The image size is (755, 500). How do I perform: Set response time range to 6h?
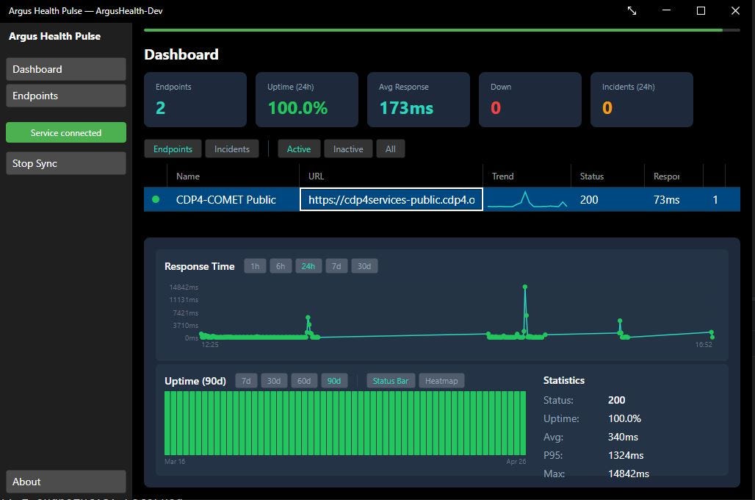pos(281,266)
